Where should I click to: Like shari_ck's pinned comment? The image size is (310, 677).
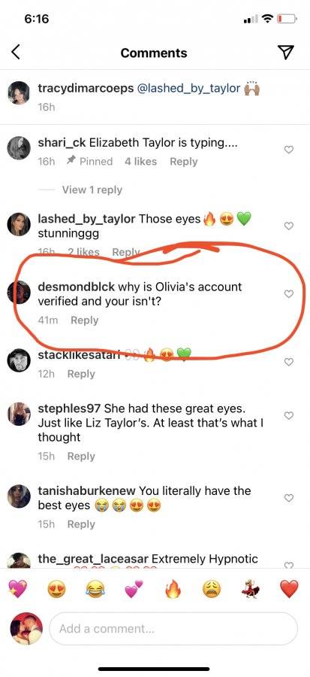pyautogui.click(x=289, y=150)
